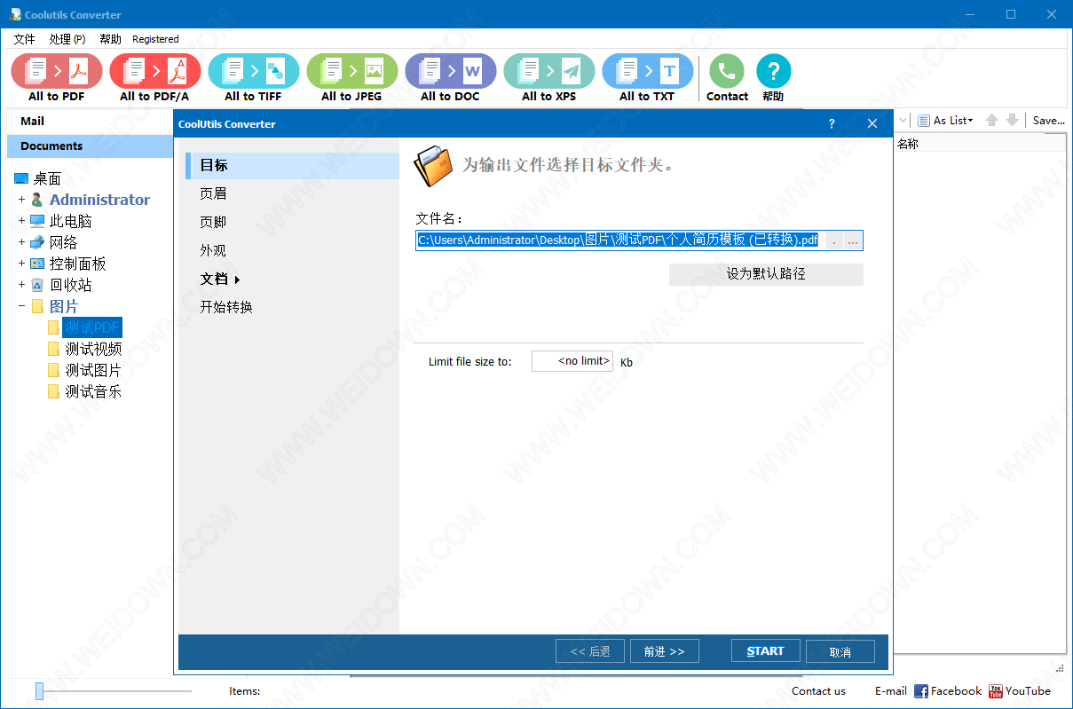Open the As List view dropdown
Screen dimensions: 1073x709
tap(945, 120)
